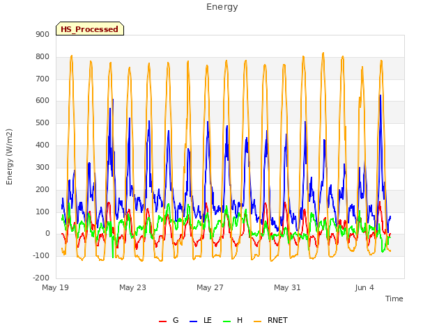
Task: Click the blue LE legend swatch
Action: (x=193, y=321)
